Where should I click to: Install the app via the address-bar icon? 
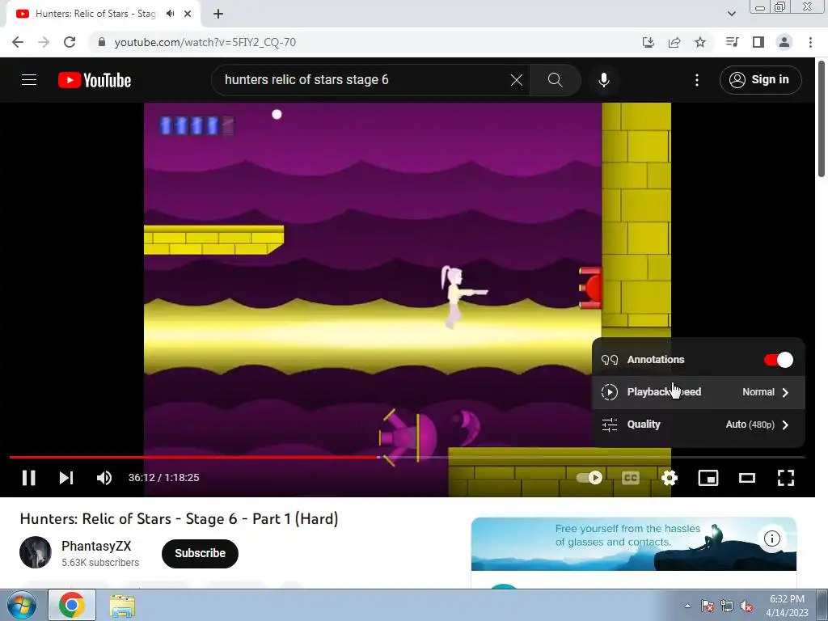point(648,42)
